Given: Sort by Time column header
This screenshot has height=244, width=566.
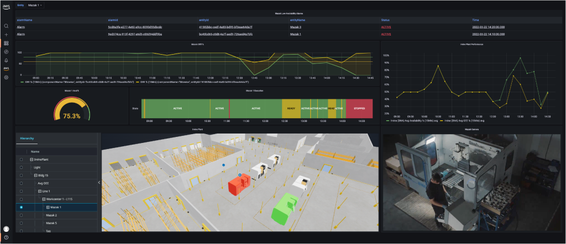Looking at the screenshot, I should click(475, 20).
